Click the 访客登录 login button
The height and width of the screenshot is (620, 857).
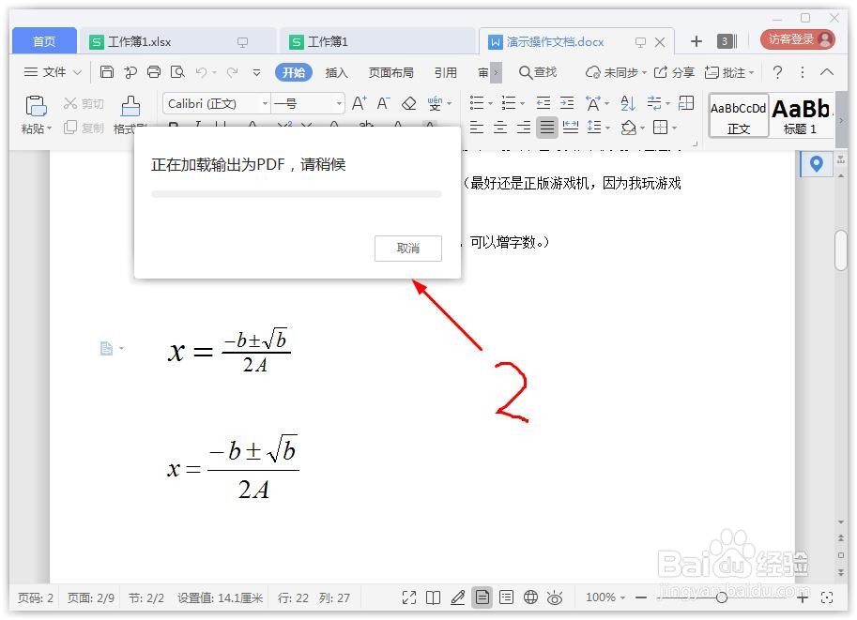791,41
